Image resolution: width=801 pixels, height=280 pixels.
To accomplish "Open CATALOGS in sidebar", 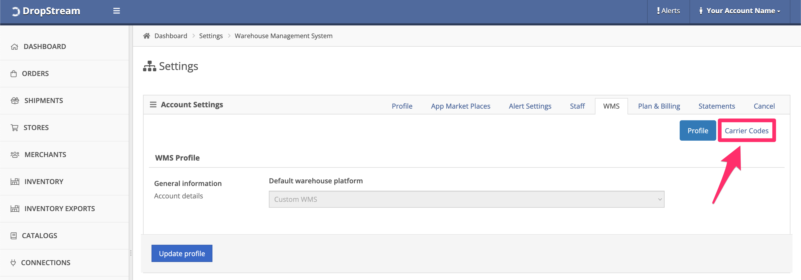I will [x=64, y=236].
